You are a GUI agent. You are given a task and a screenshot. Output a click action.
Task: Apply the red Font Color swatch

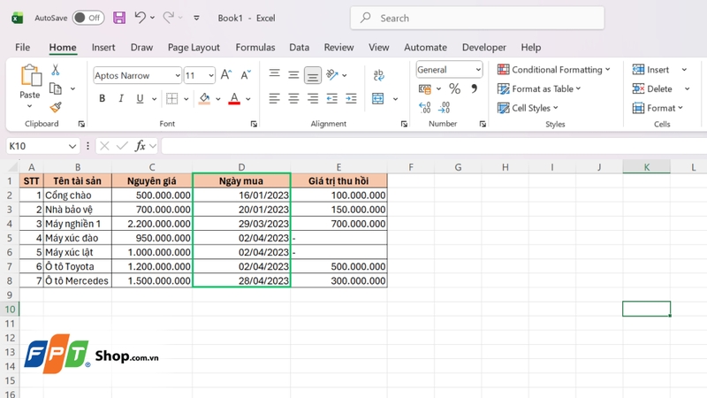click(234, 98)
